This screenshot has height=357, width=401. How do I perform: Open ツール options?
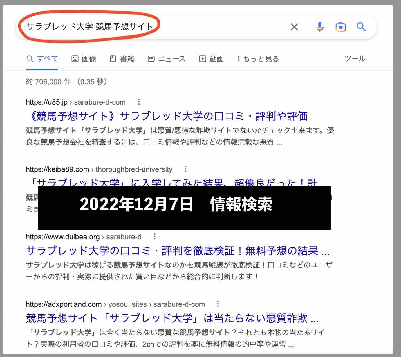point(355,58)
